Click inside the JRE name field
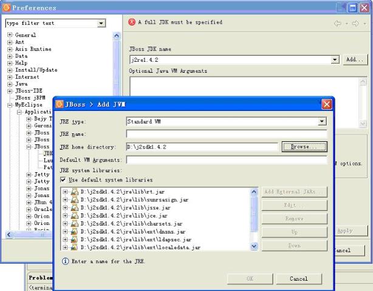The image size is (373, 291). pyautogui.click(x=227, y=134)
